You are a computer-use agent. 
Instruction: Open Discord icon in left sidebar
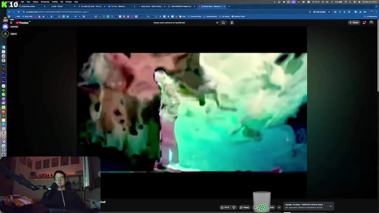[5, 27]
